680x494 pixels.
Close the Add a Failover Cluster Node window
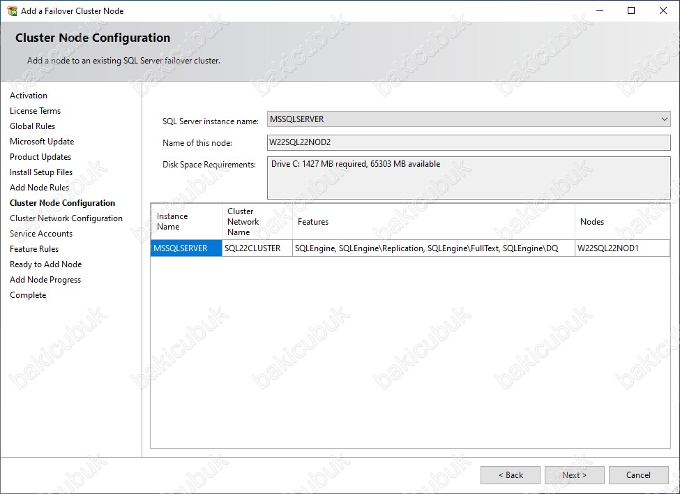pos(663,11)
